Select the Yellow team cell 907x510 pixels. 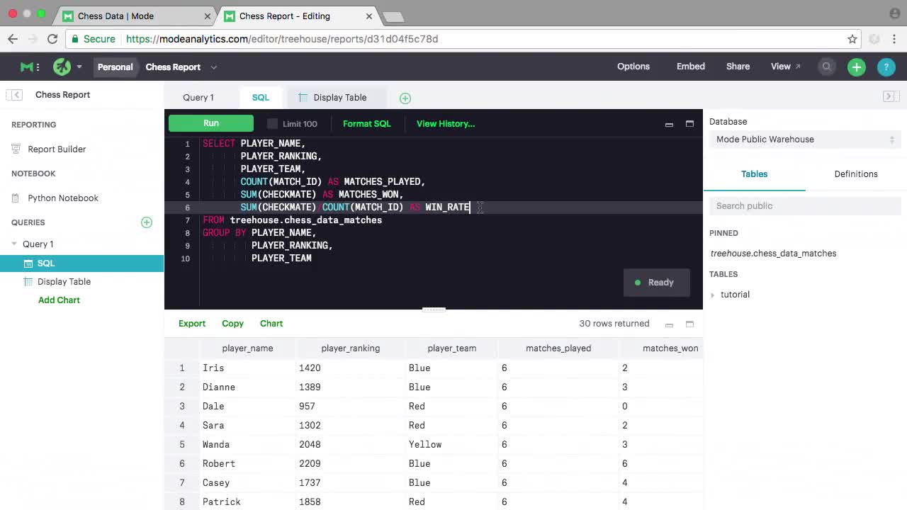point(452,445)
